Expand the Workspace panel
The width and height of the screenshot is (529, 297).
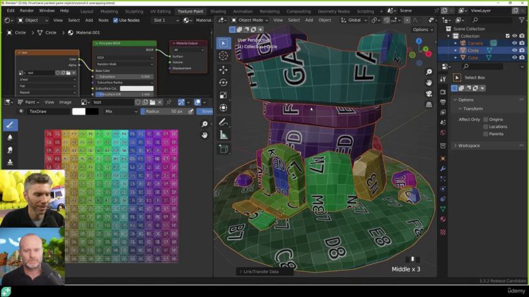coord(469,145)
